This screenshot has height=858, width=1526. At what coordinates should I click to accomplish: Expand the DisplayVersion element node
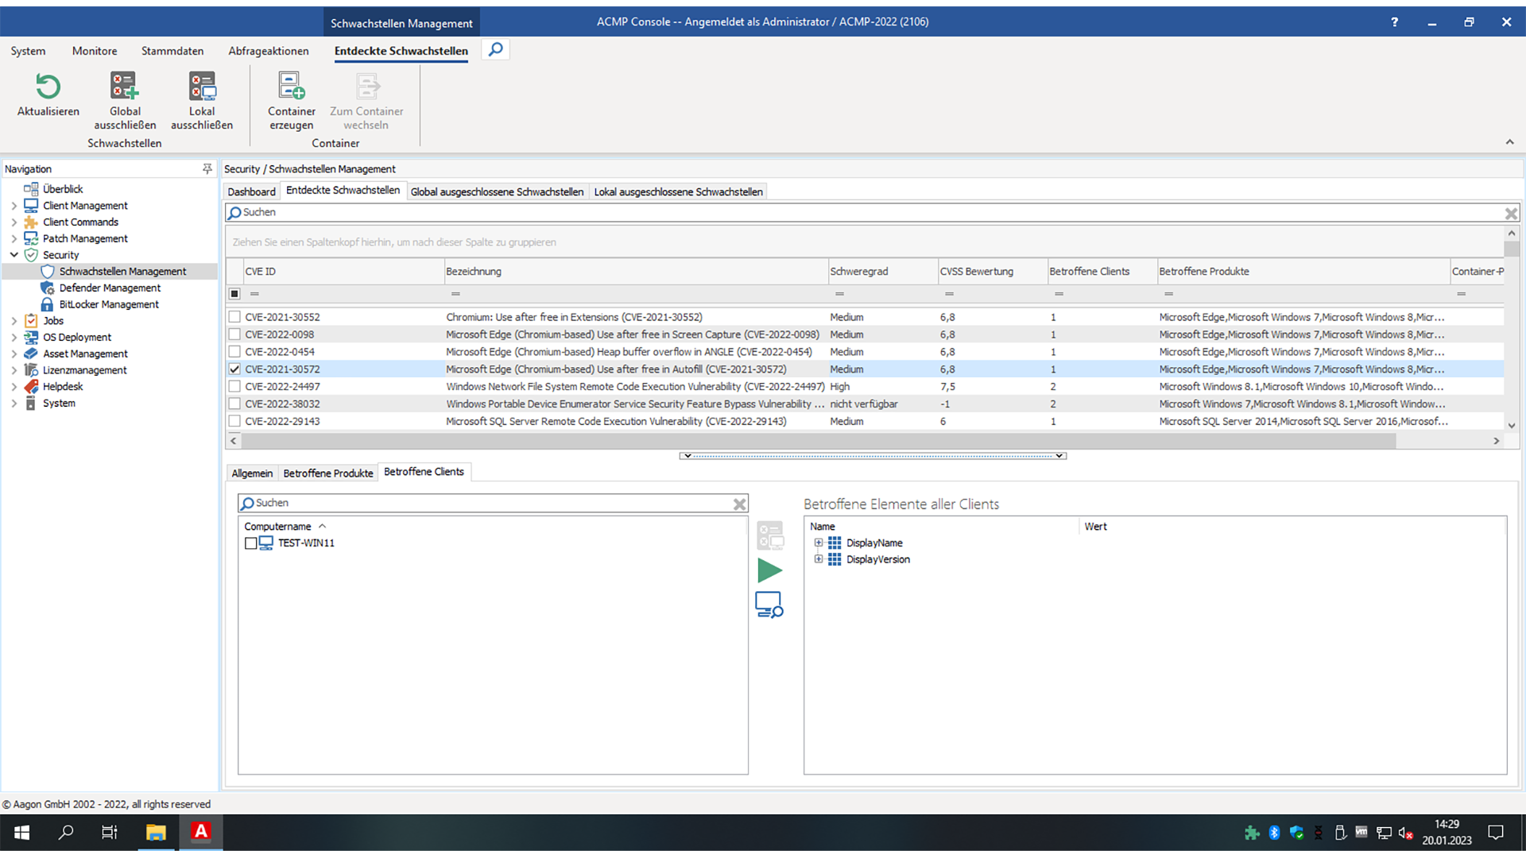pyautogui.click(x=818, y=559)
